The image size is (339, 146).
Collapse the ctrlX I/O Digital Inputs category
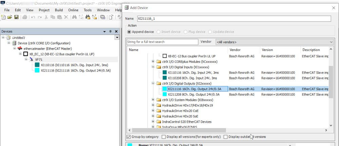[153, 67]
